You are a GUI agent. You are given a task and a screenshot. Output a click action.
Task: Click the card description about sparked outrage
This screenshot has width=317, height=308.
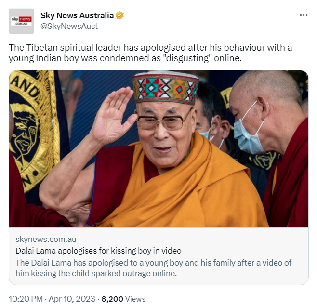pyautogui.click(x=154, y=268)
